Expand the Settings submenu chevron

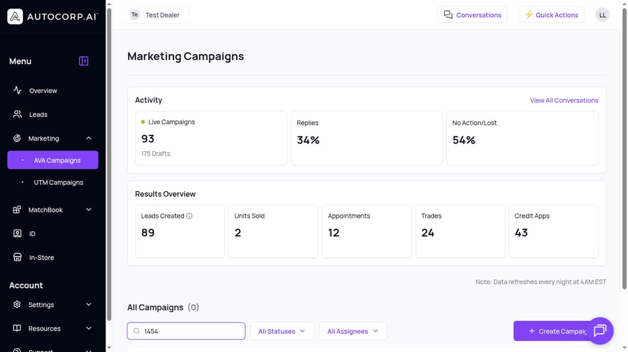pyautogui.click(x=88, y=304)
